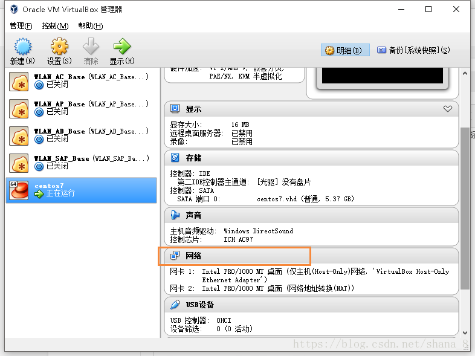This screenshot has width=475, height=356.
Task: Open the 管理(F) menu
Action: tap(21, 26)
